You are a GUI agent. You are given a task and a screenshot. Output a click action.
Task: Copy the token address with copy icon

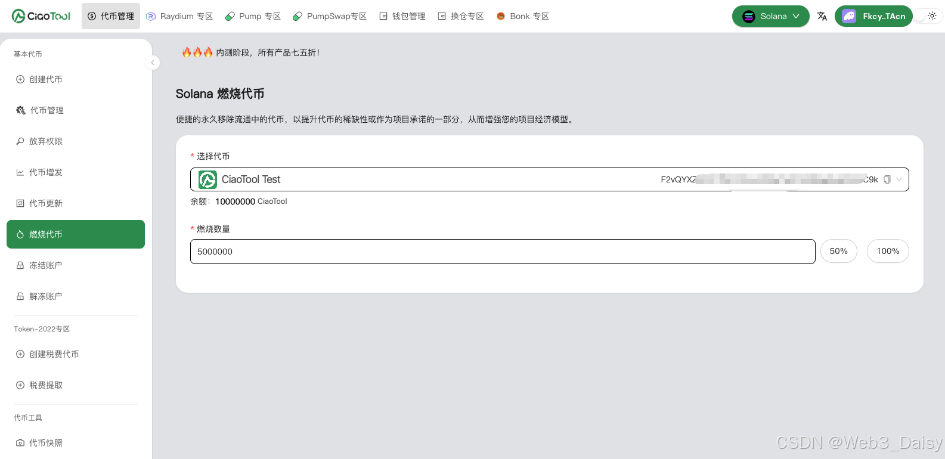[x=887, y=179]
